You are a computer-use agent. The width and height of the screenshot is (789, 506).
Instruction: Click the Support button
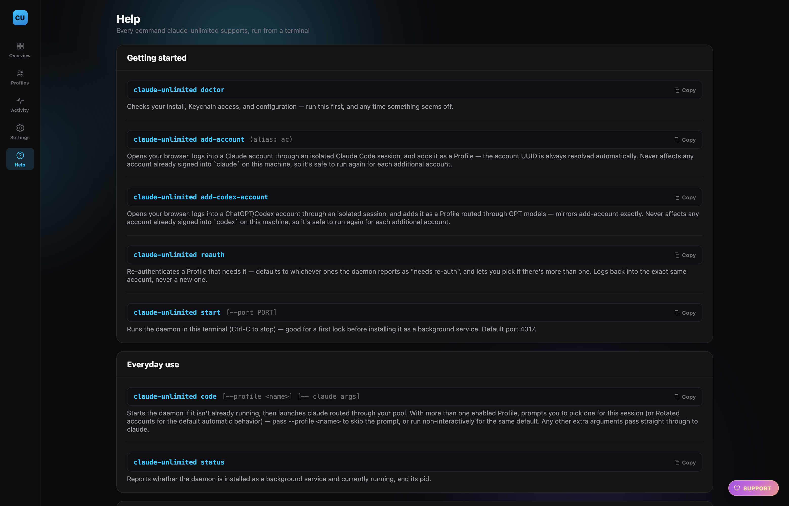coord(753,488)
